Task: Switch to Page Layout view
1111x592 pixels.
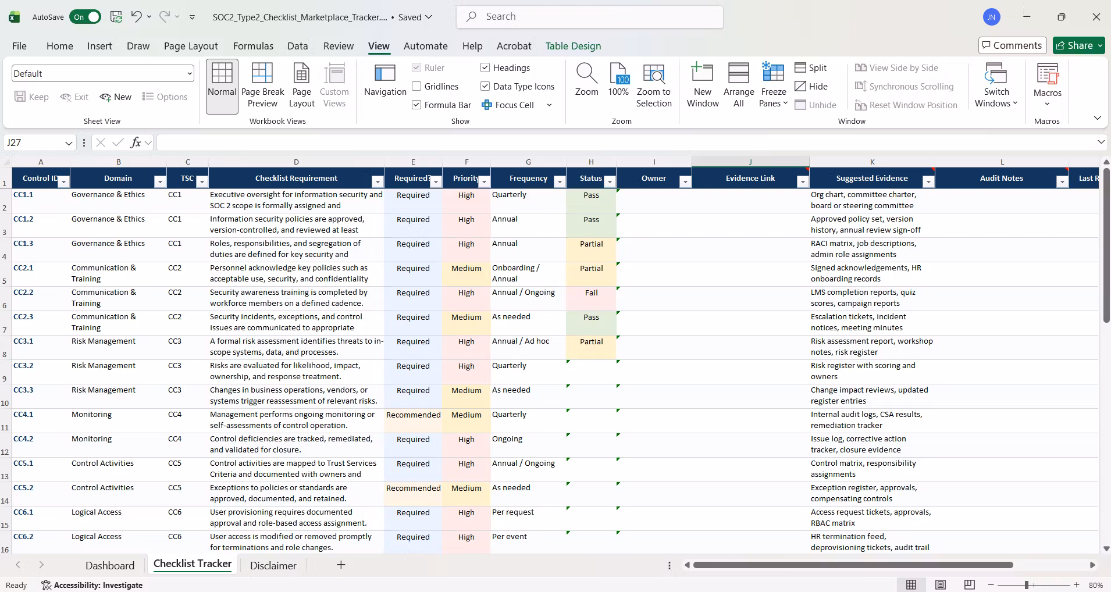Action: [x=301, y=86]
